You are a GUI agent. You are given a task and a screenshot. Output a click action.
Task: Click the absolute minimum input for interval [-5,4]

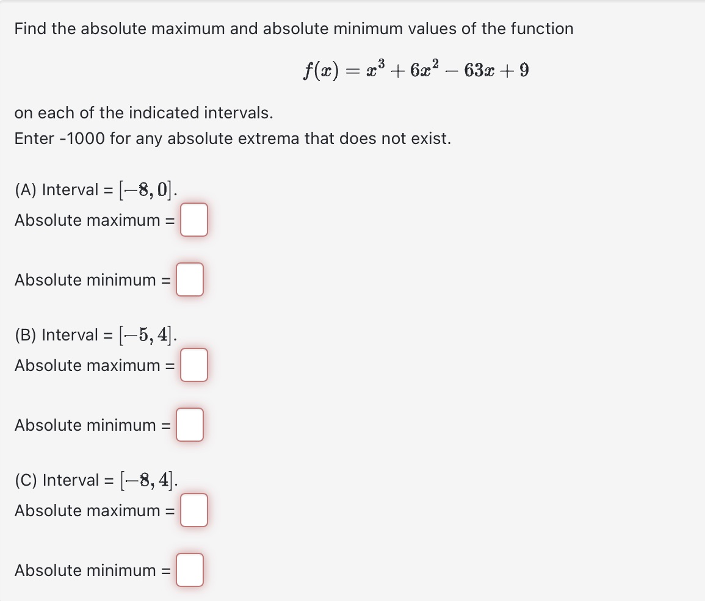[x=189, y=425]
